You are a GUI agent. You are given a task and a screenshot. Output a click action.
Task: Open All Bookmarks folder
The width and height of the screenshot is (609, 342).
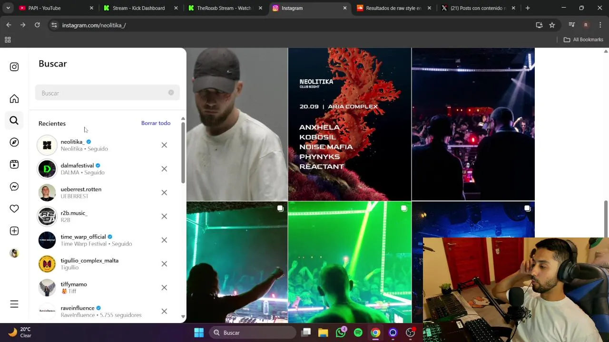(x=584, y=39)
